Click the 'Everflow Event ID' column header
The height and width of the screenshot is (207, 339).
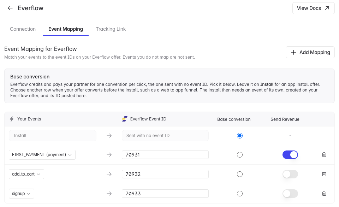[148, 119]
